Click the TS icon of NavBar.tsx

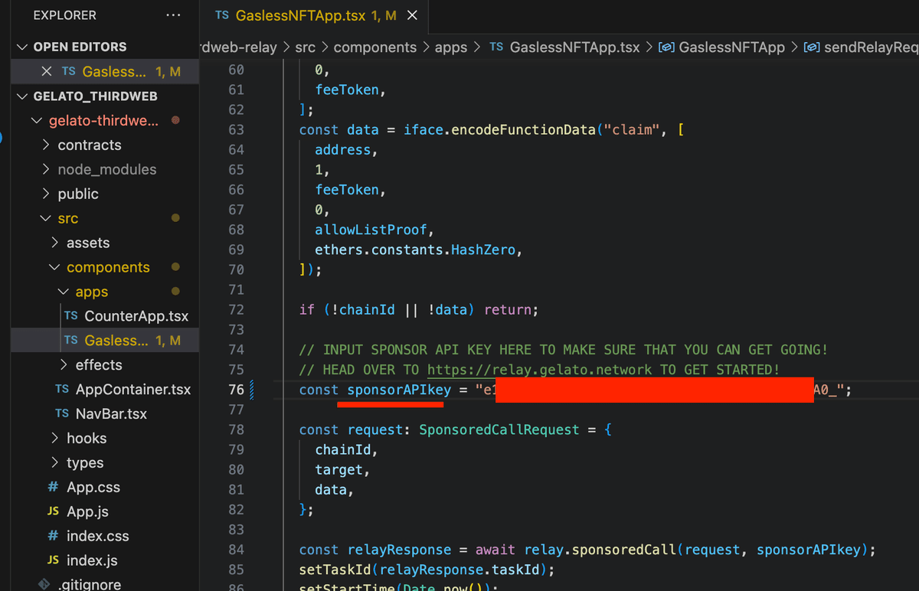(62, 414)
